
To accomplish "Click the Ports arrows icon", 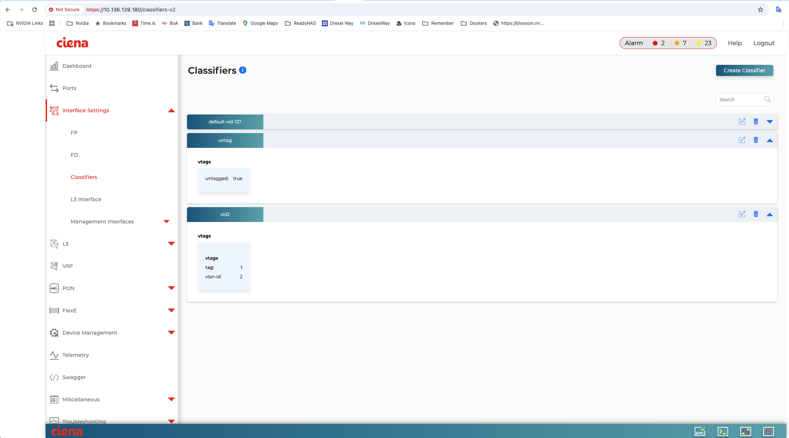I will pos(54,88).
